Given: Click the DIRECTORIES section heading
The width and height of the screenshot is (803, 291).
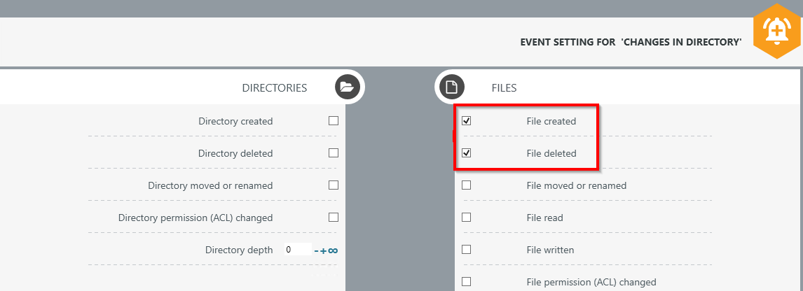Looking at the screenshot, I should coord(275,88).
